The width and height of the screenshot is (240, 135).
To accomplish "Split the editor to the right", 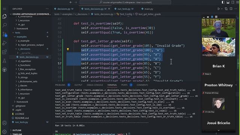I will click(231, 9).
